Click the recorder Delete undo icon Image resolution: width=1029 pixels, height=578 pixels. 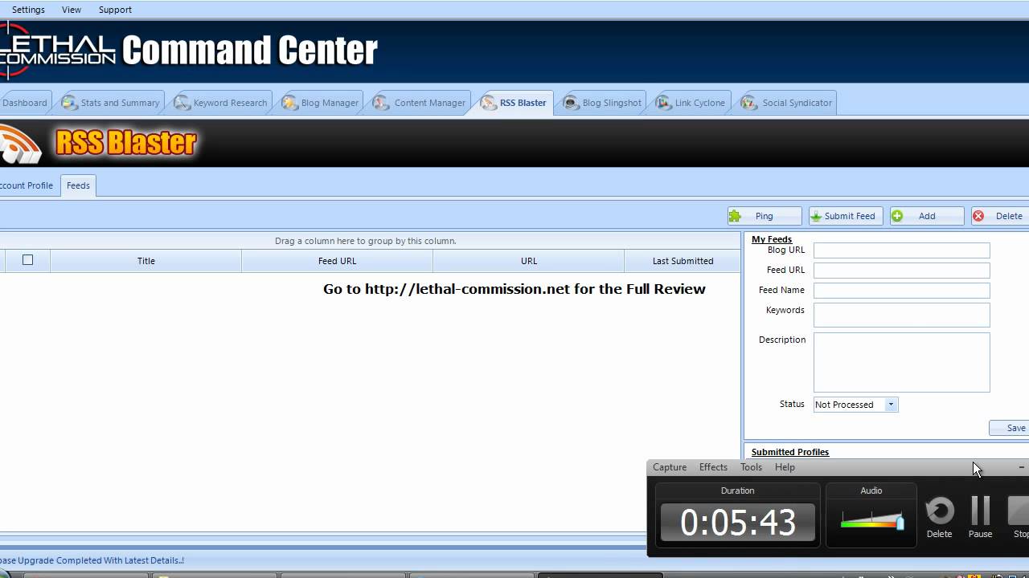pyautogui.click(x=939, y=511)
